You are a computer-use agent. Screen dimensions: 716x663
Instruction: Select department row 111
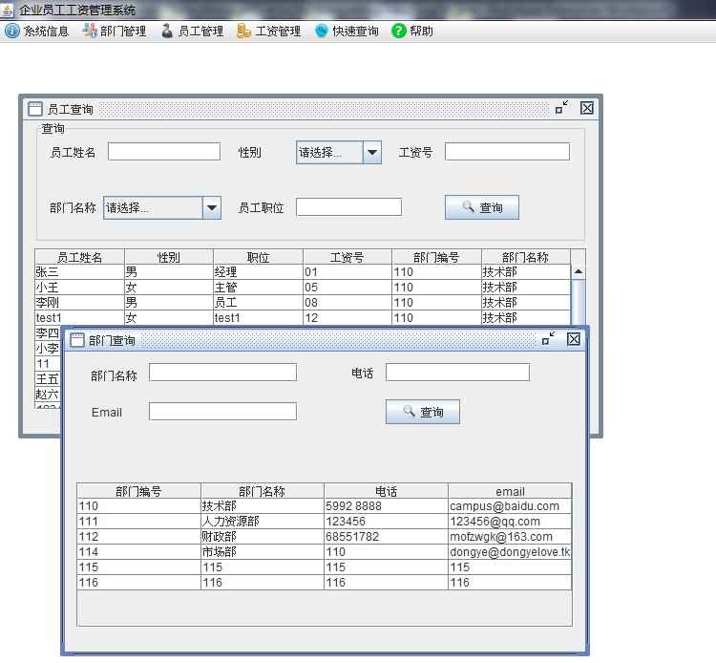click(325, 522)
